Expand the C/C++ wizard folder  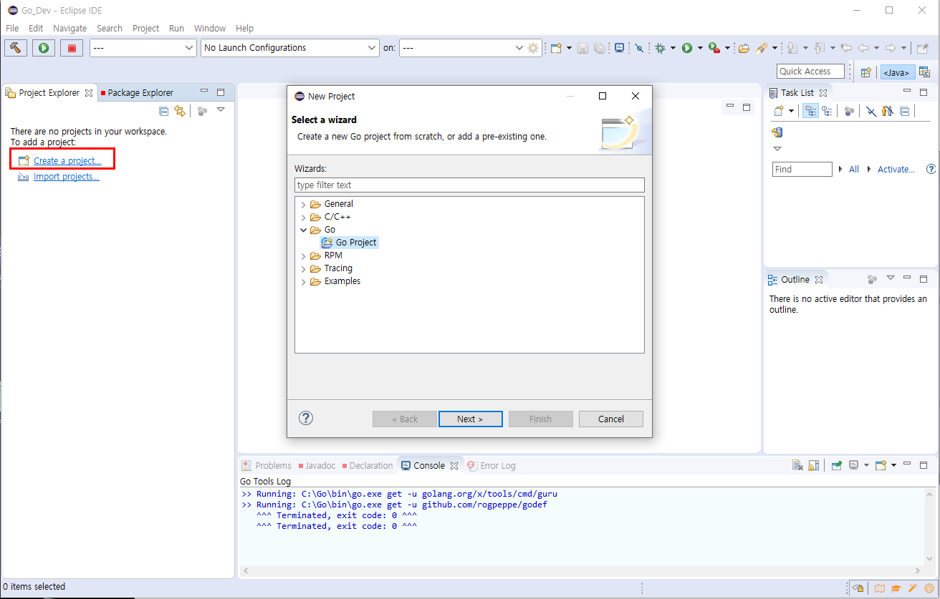(304, 218)
